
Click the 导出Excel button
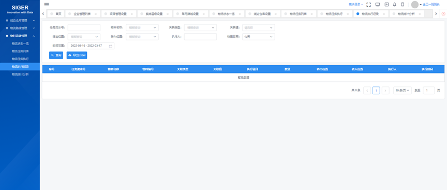(x=77, y=55)
